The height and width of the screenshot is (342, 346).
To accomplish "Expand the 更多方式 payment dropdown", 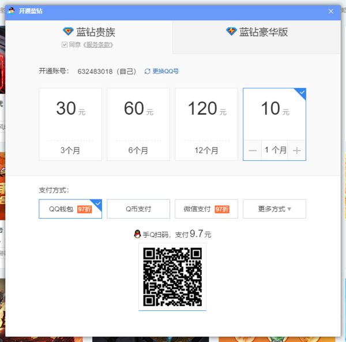I will coord(274,209).
